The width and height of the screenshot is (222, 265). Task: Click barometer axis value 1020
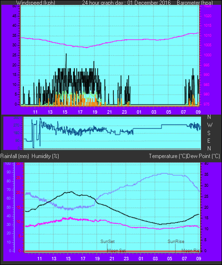click(208, 16)
